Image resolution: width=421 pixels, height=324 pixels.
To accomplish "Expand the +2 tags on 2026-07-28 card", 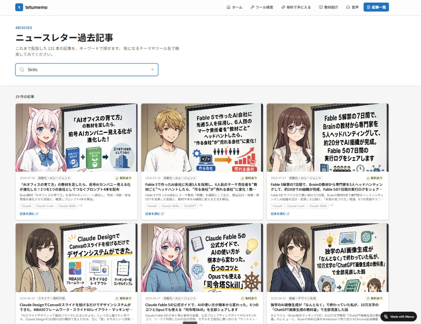I will 81,205.
